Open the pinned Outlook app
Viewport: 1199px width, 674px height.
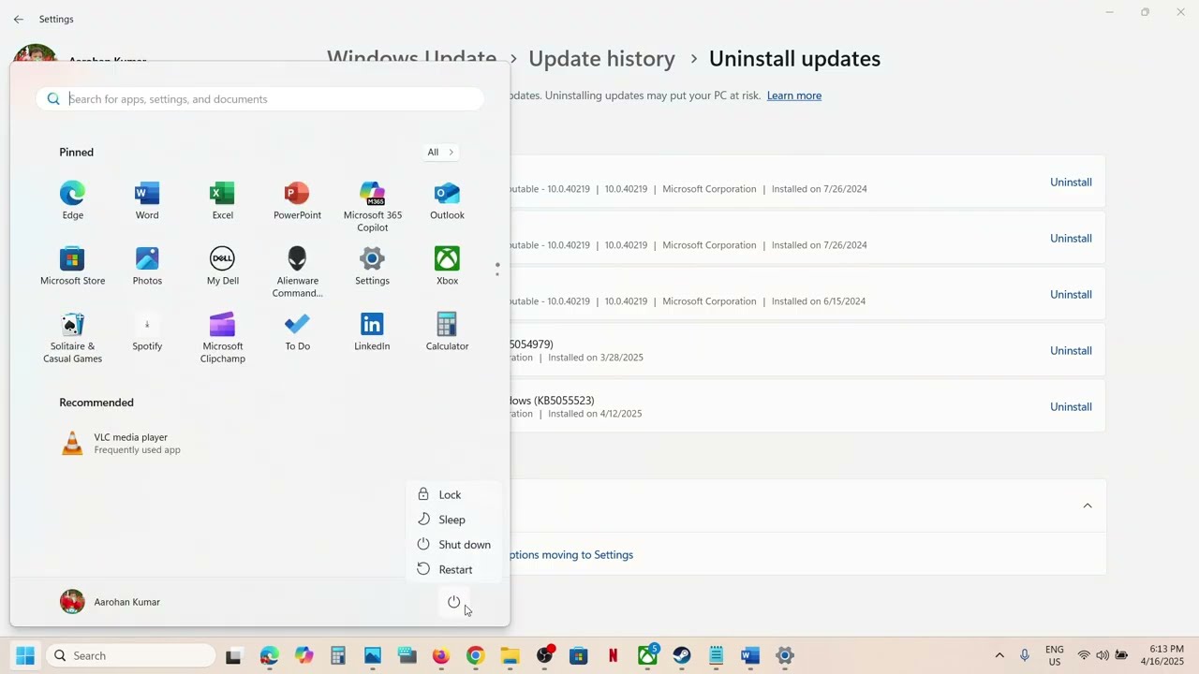[x=447, y=201]
